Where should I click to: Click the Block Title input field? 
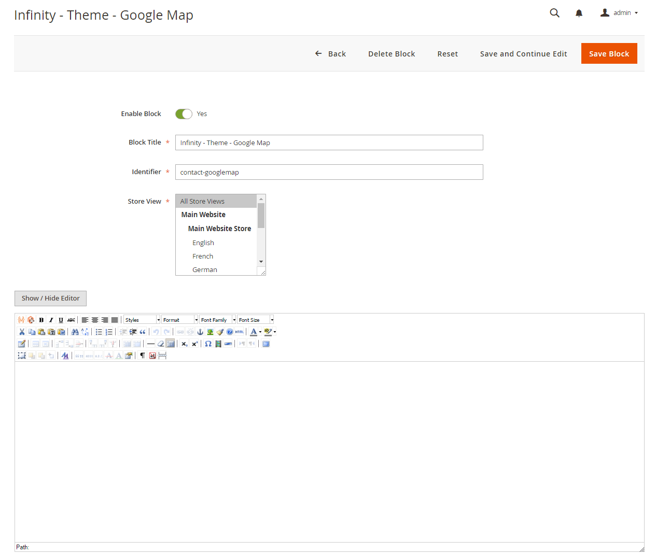[x=329, y=143]
